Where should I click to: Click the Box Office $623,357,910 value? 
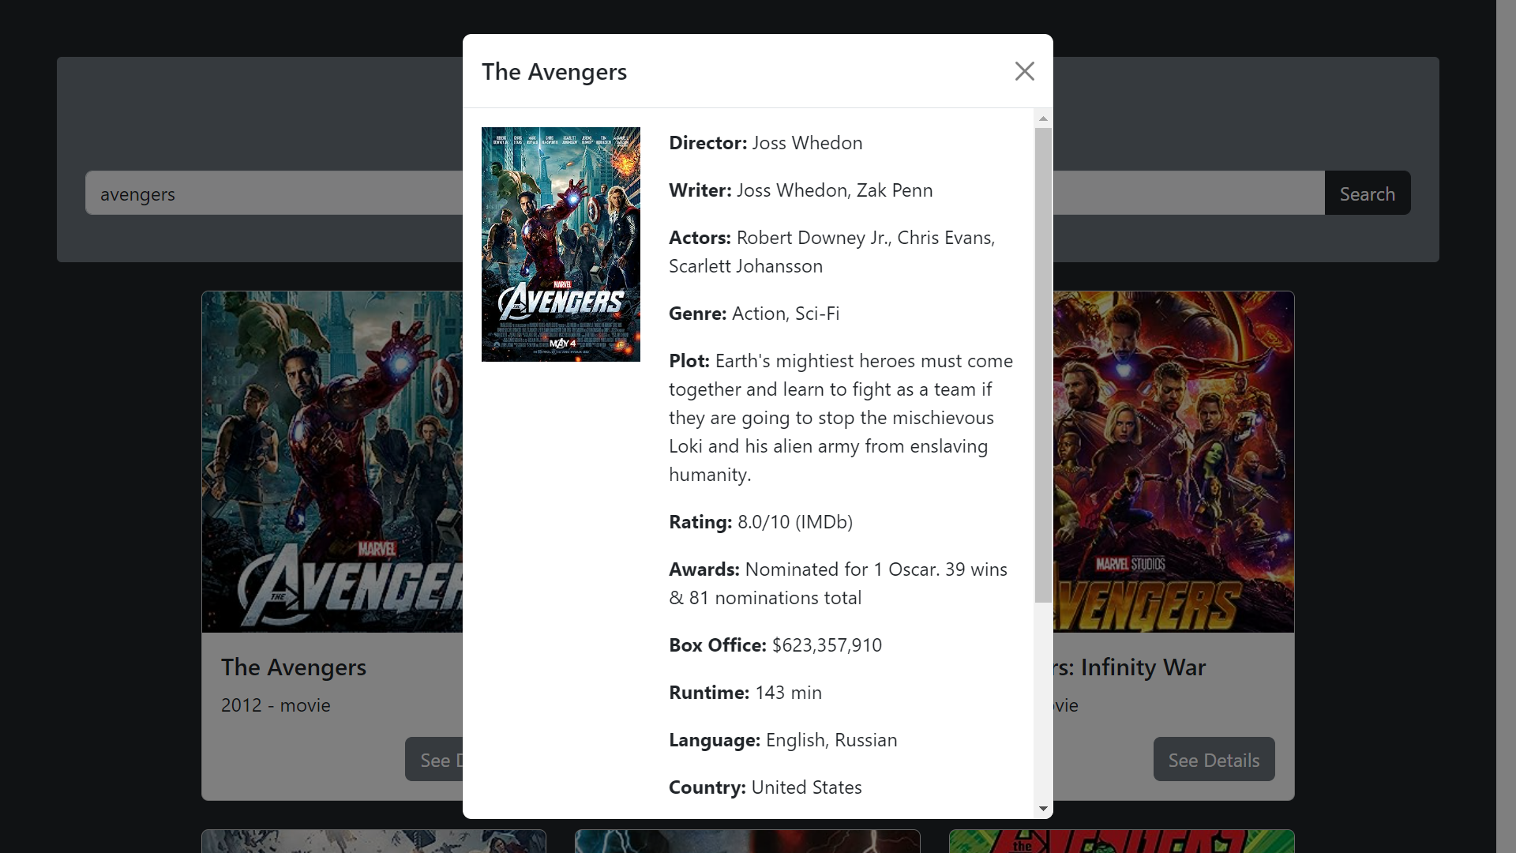pos(827,645)
